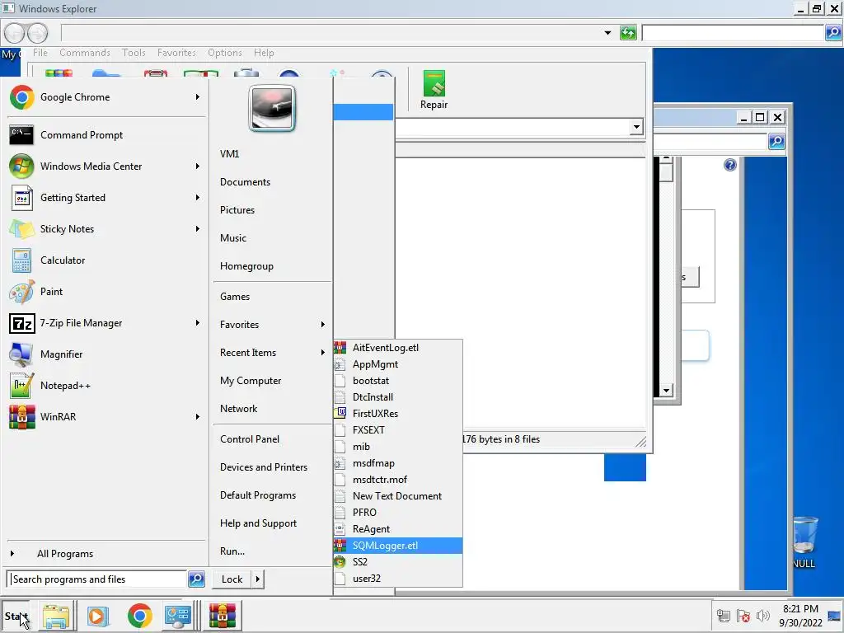Open recent item FirstUXRes

point(398,414)
